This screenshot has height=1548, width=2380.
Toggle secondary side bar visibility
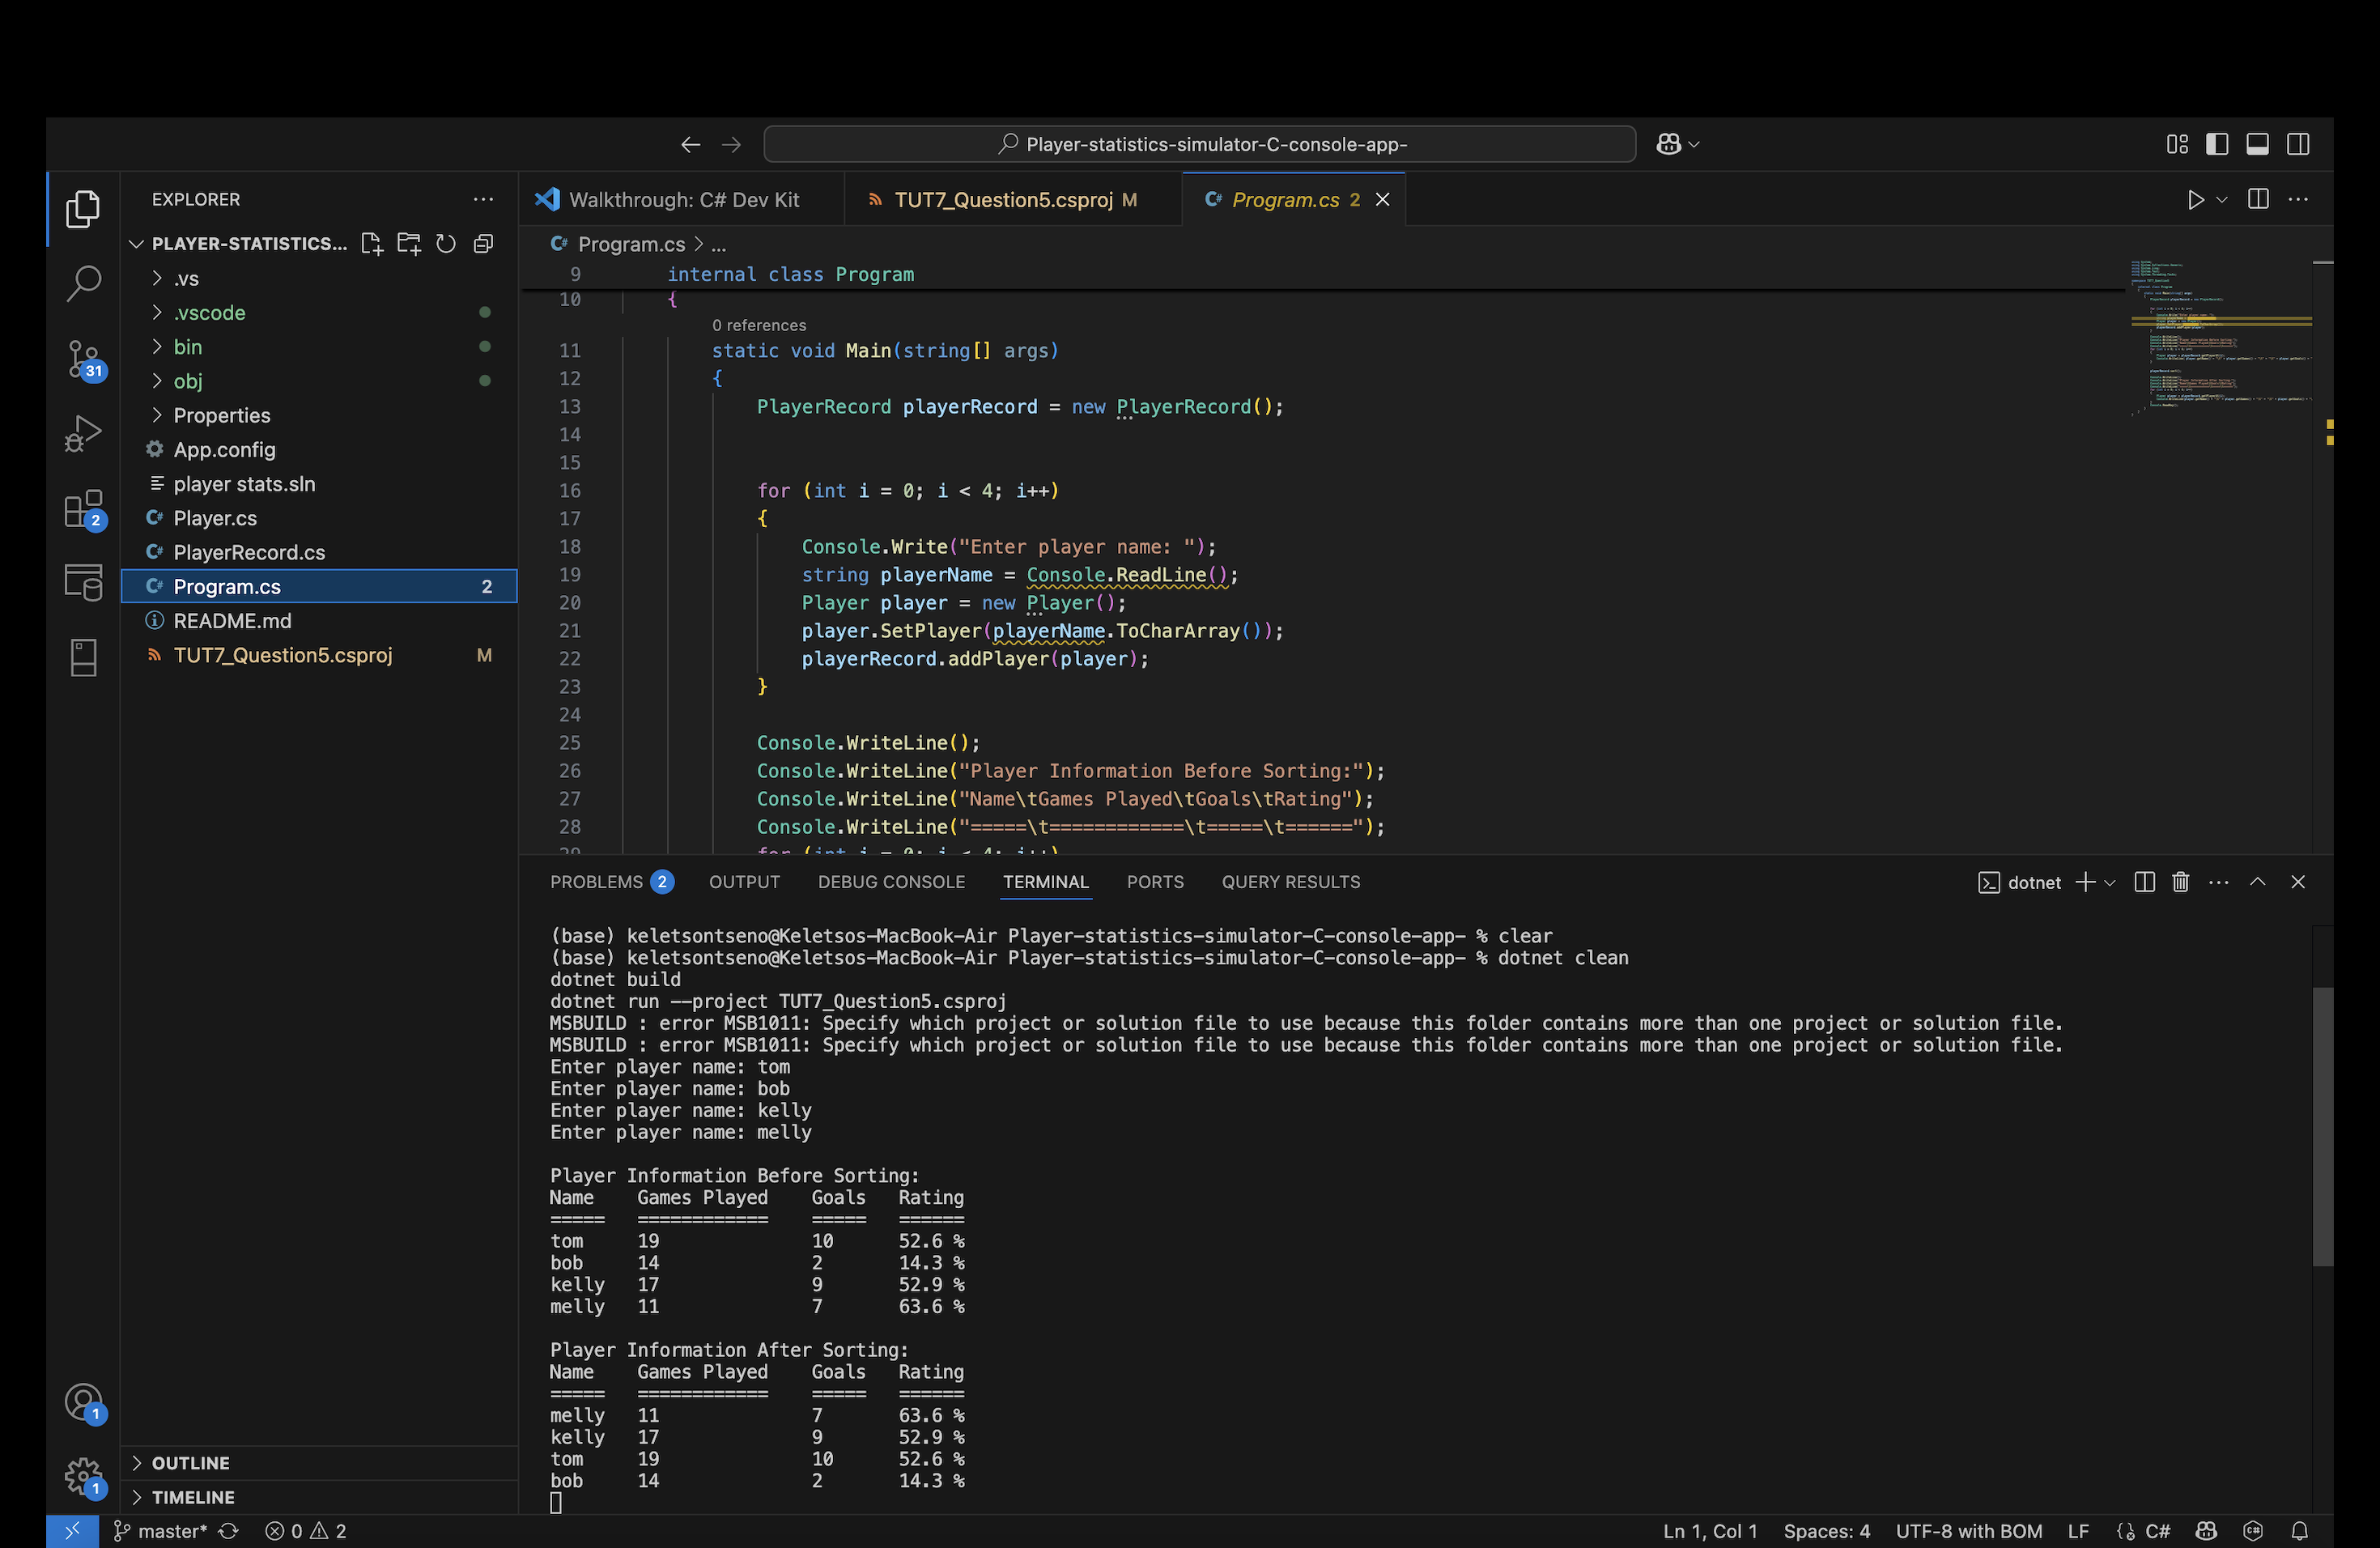[2298, 144]
